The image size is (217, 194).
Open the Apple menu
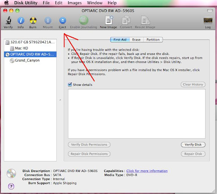click(6, 3)
